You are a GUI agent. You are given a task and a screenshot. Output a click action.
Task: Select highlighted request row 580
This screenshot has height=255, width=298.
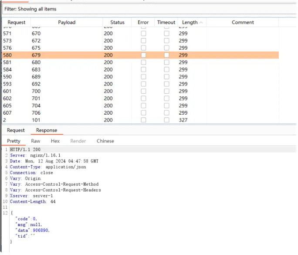click(x=140, y=55)
